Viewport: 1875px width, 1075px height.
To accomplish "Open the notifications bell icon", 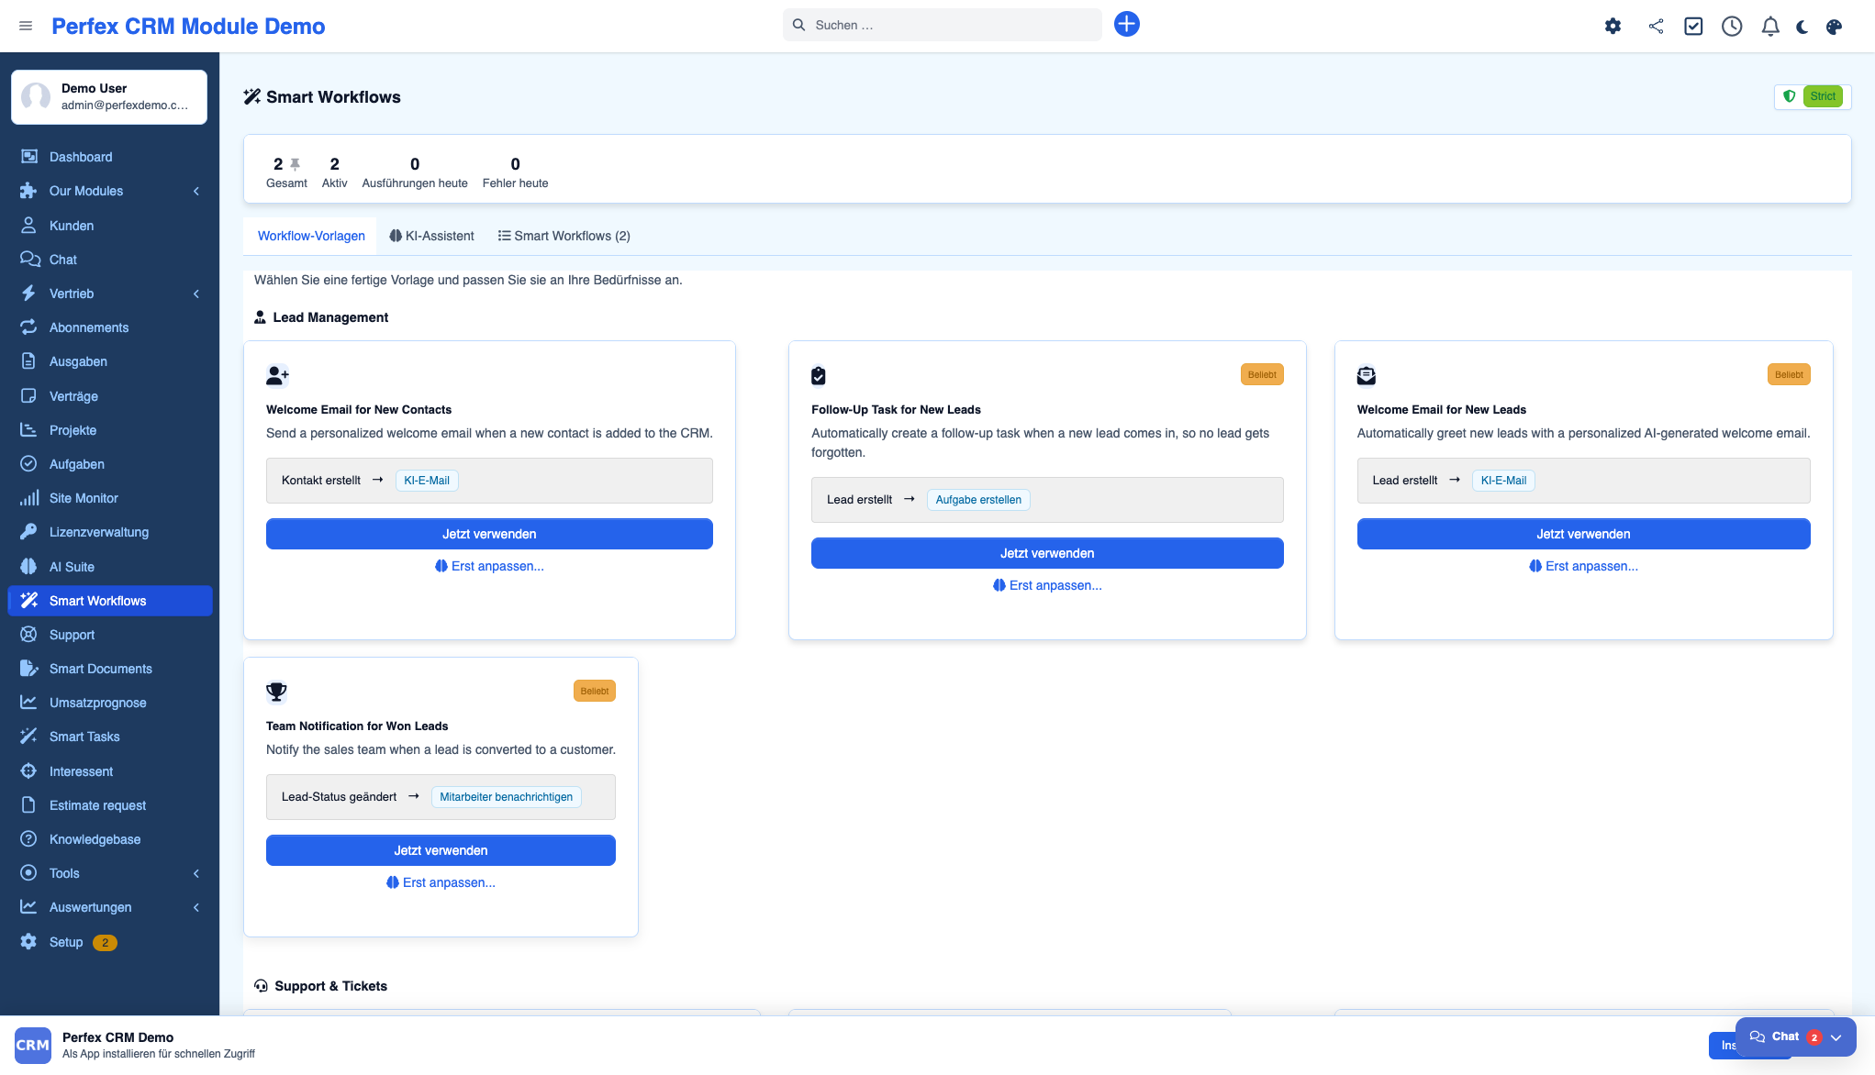I will [x=1770, y=27].
